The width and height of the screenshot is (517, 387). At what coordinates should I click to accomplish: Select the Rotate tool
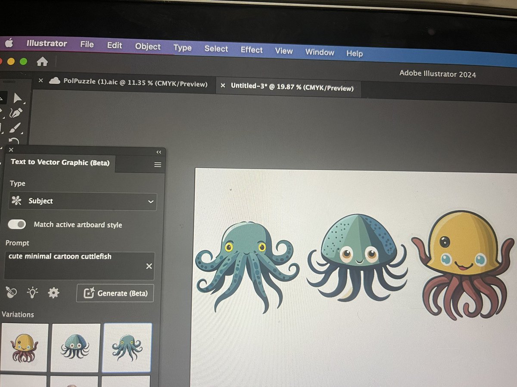click(14, 141)
